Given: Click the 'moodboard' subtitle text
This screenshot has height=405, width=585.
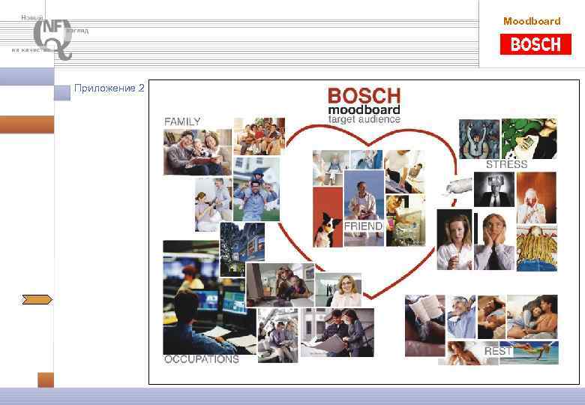Looking at the screenshot, I should 364,110.
